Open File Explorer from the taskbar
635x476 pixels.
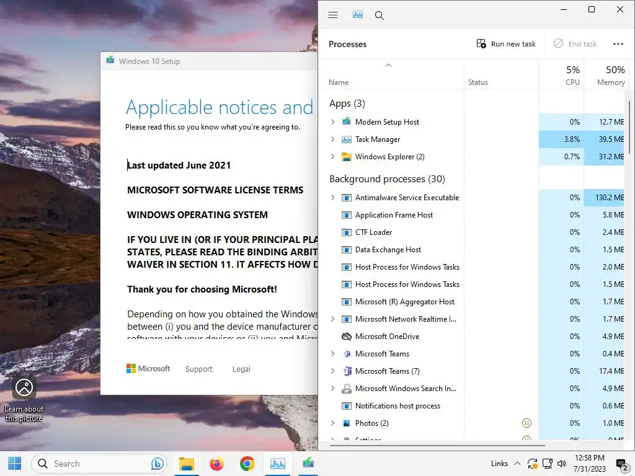click(187, 464)
